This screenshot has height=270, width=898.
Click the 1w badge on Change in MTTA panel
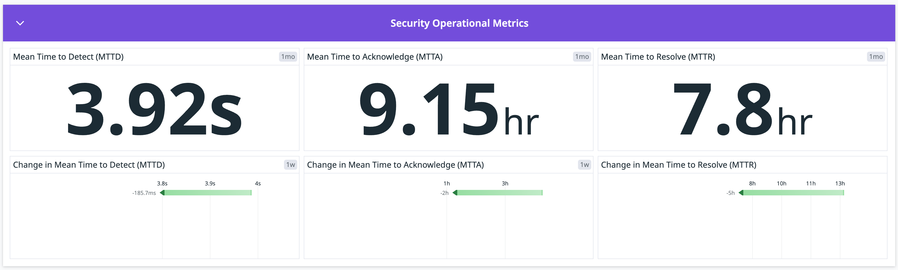tap(584, 165)
